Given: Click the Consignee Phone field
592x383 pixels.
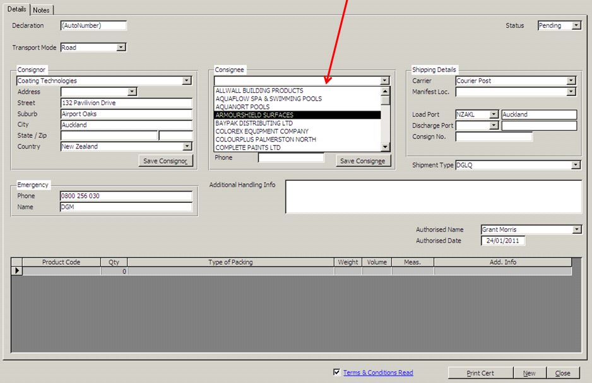Looking at the screenshot, I should [291, 157].
